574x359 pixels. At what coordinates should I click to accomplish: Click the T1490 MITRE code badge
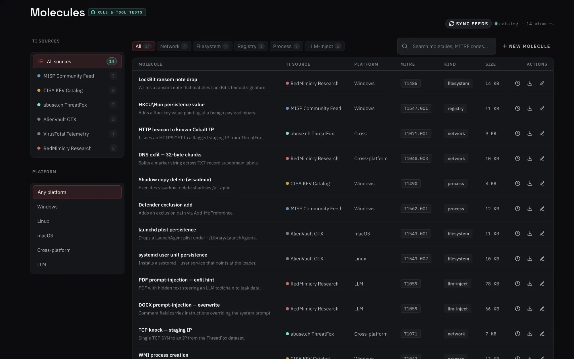(410, 184)
